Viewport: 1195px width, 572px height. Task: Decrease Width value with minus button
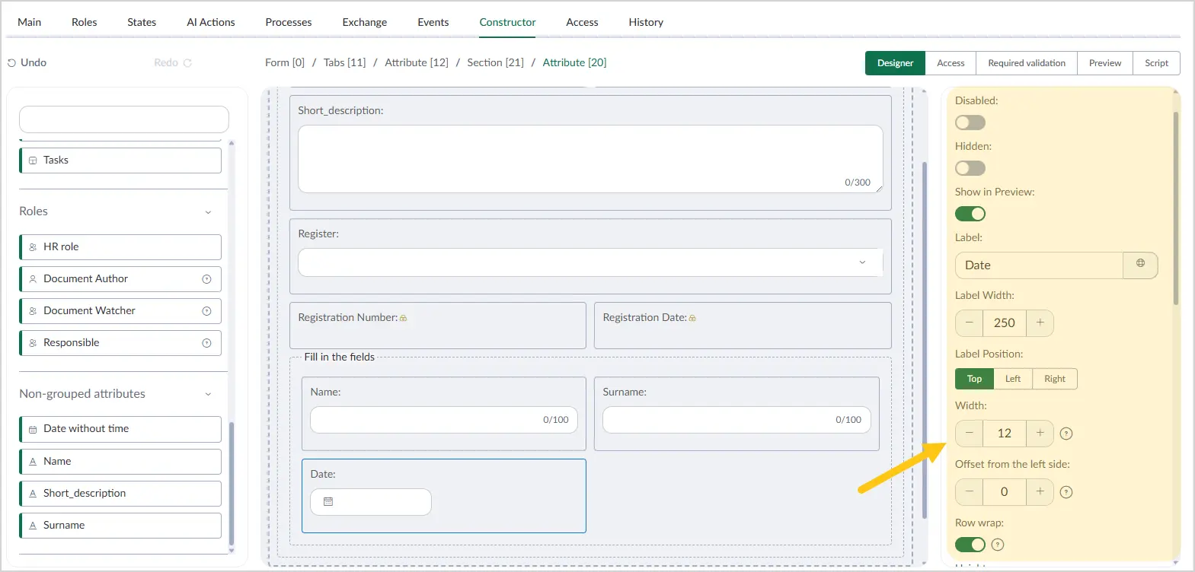coord(970,433)
